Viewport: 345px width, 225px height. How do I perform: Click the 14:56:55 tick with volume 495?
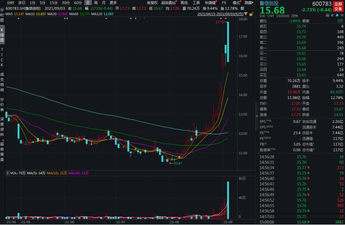pos(301,205)
